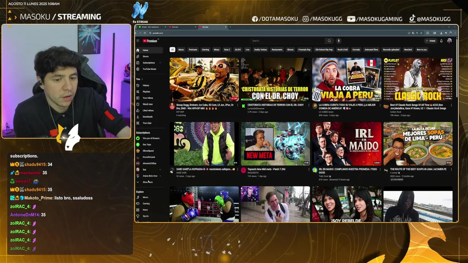
Task: Switch to the Kick Dashboard browser tab
Action: point(151,27)
